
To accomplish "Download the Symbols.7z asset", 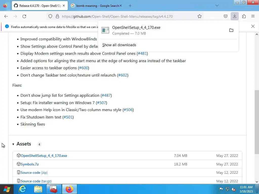I will click(30, 164).
